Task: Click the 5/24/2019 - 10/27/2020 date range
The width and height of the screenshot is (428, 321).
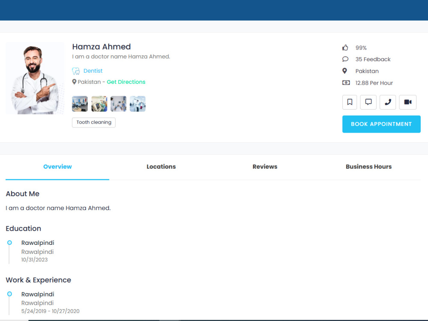Action: tap(50, 311)
